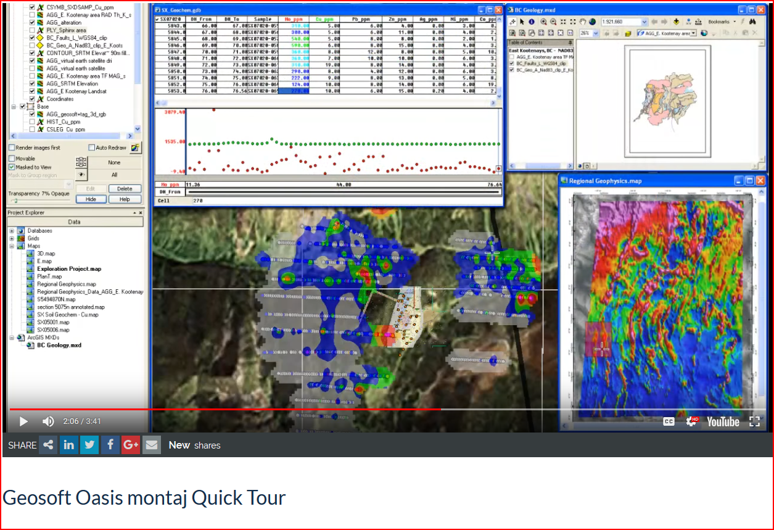
Task: Click the Delete button in layer panel
Action: tap(125, 189)
